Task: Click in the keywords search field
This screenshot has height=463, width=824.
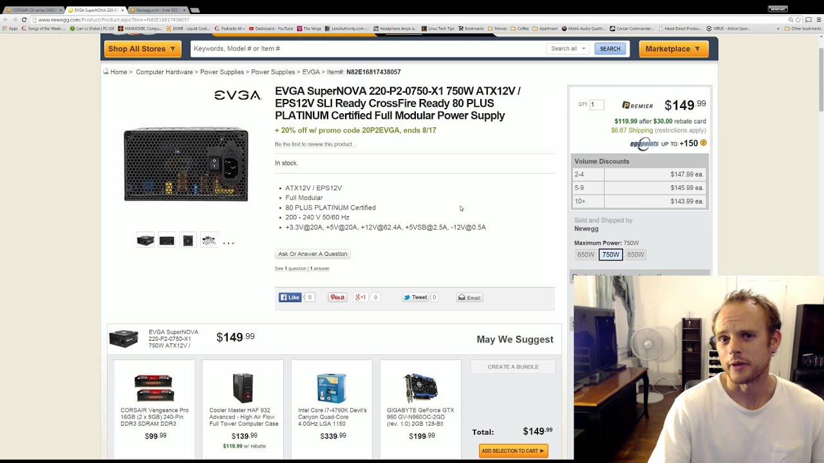Action: 367,49
